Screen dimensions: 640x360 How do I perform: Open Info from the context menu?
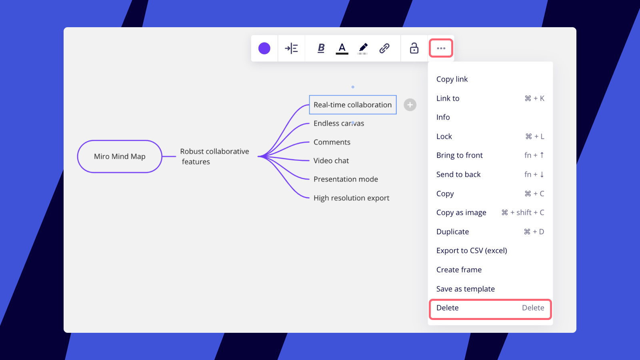(443, 117)
